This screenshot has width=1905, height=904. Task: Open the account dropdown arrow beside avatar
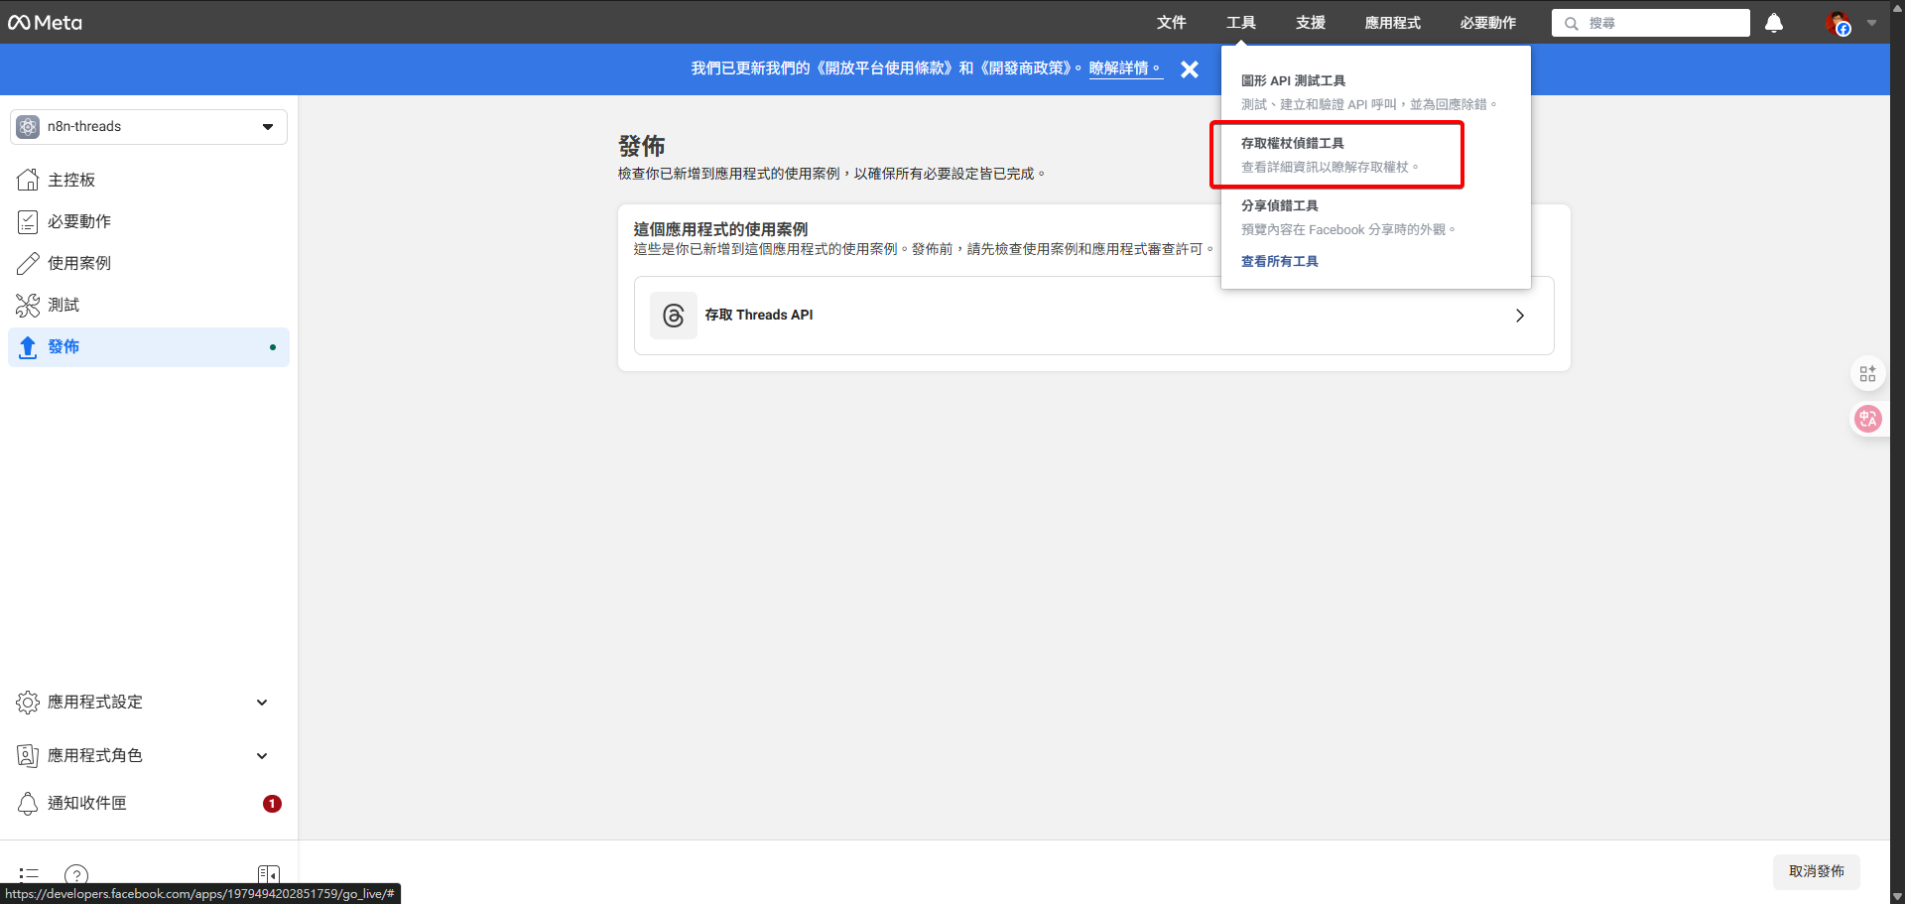tap(1872, 23)
